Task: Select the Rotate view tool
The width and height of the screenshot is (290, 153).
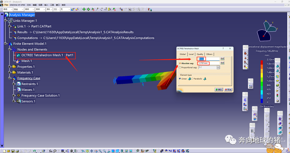Action: [x=96, y=151]
